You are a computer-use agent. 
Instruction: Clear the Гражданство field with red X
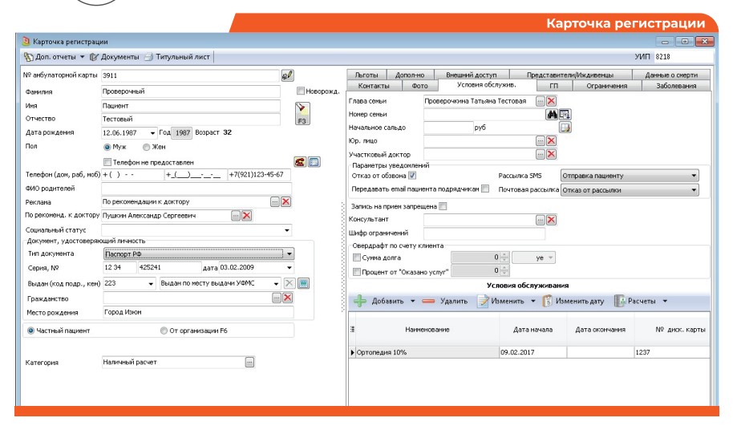[x=288, y=298]
